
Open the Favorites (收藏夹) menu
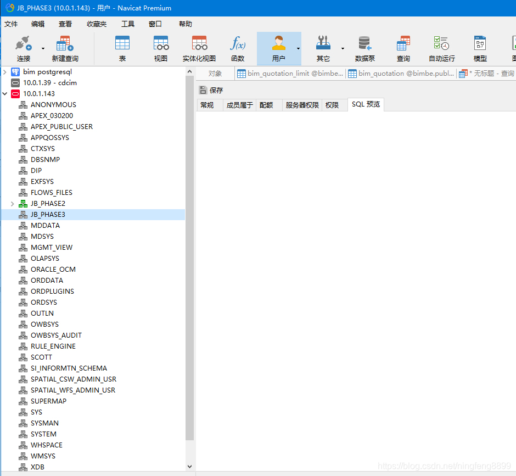coord(97,24)
